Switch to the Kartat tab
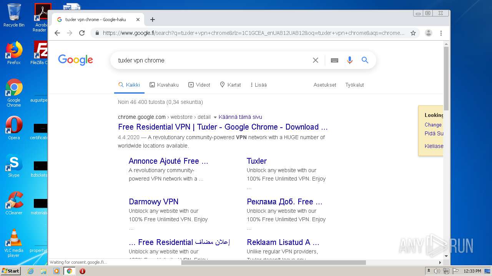Screen dimensions: 492x276 click(230, 85)
